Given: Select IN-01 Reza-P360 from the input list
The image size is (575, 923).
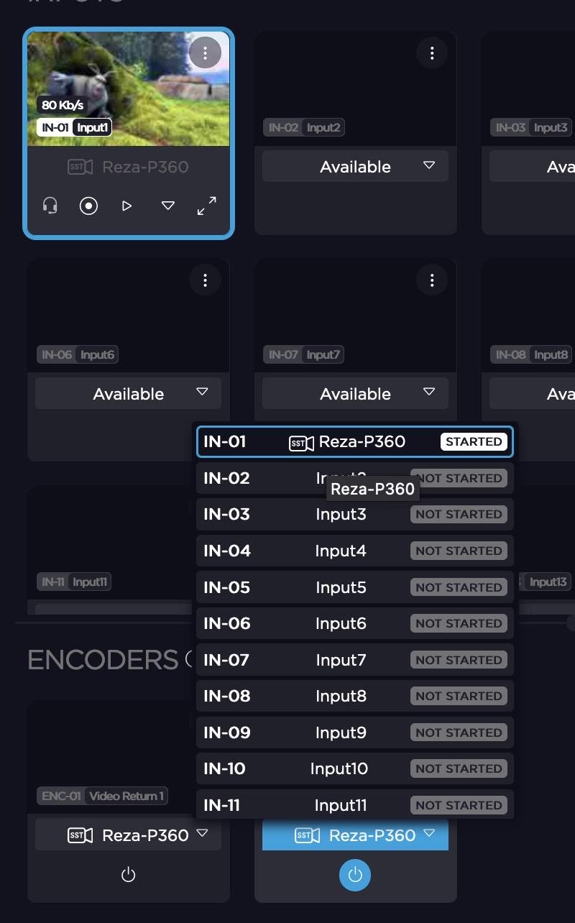Looking at the screenshot, I should pyautogui.click(x=355, y=442).
